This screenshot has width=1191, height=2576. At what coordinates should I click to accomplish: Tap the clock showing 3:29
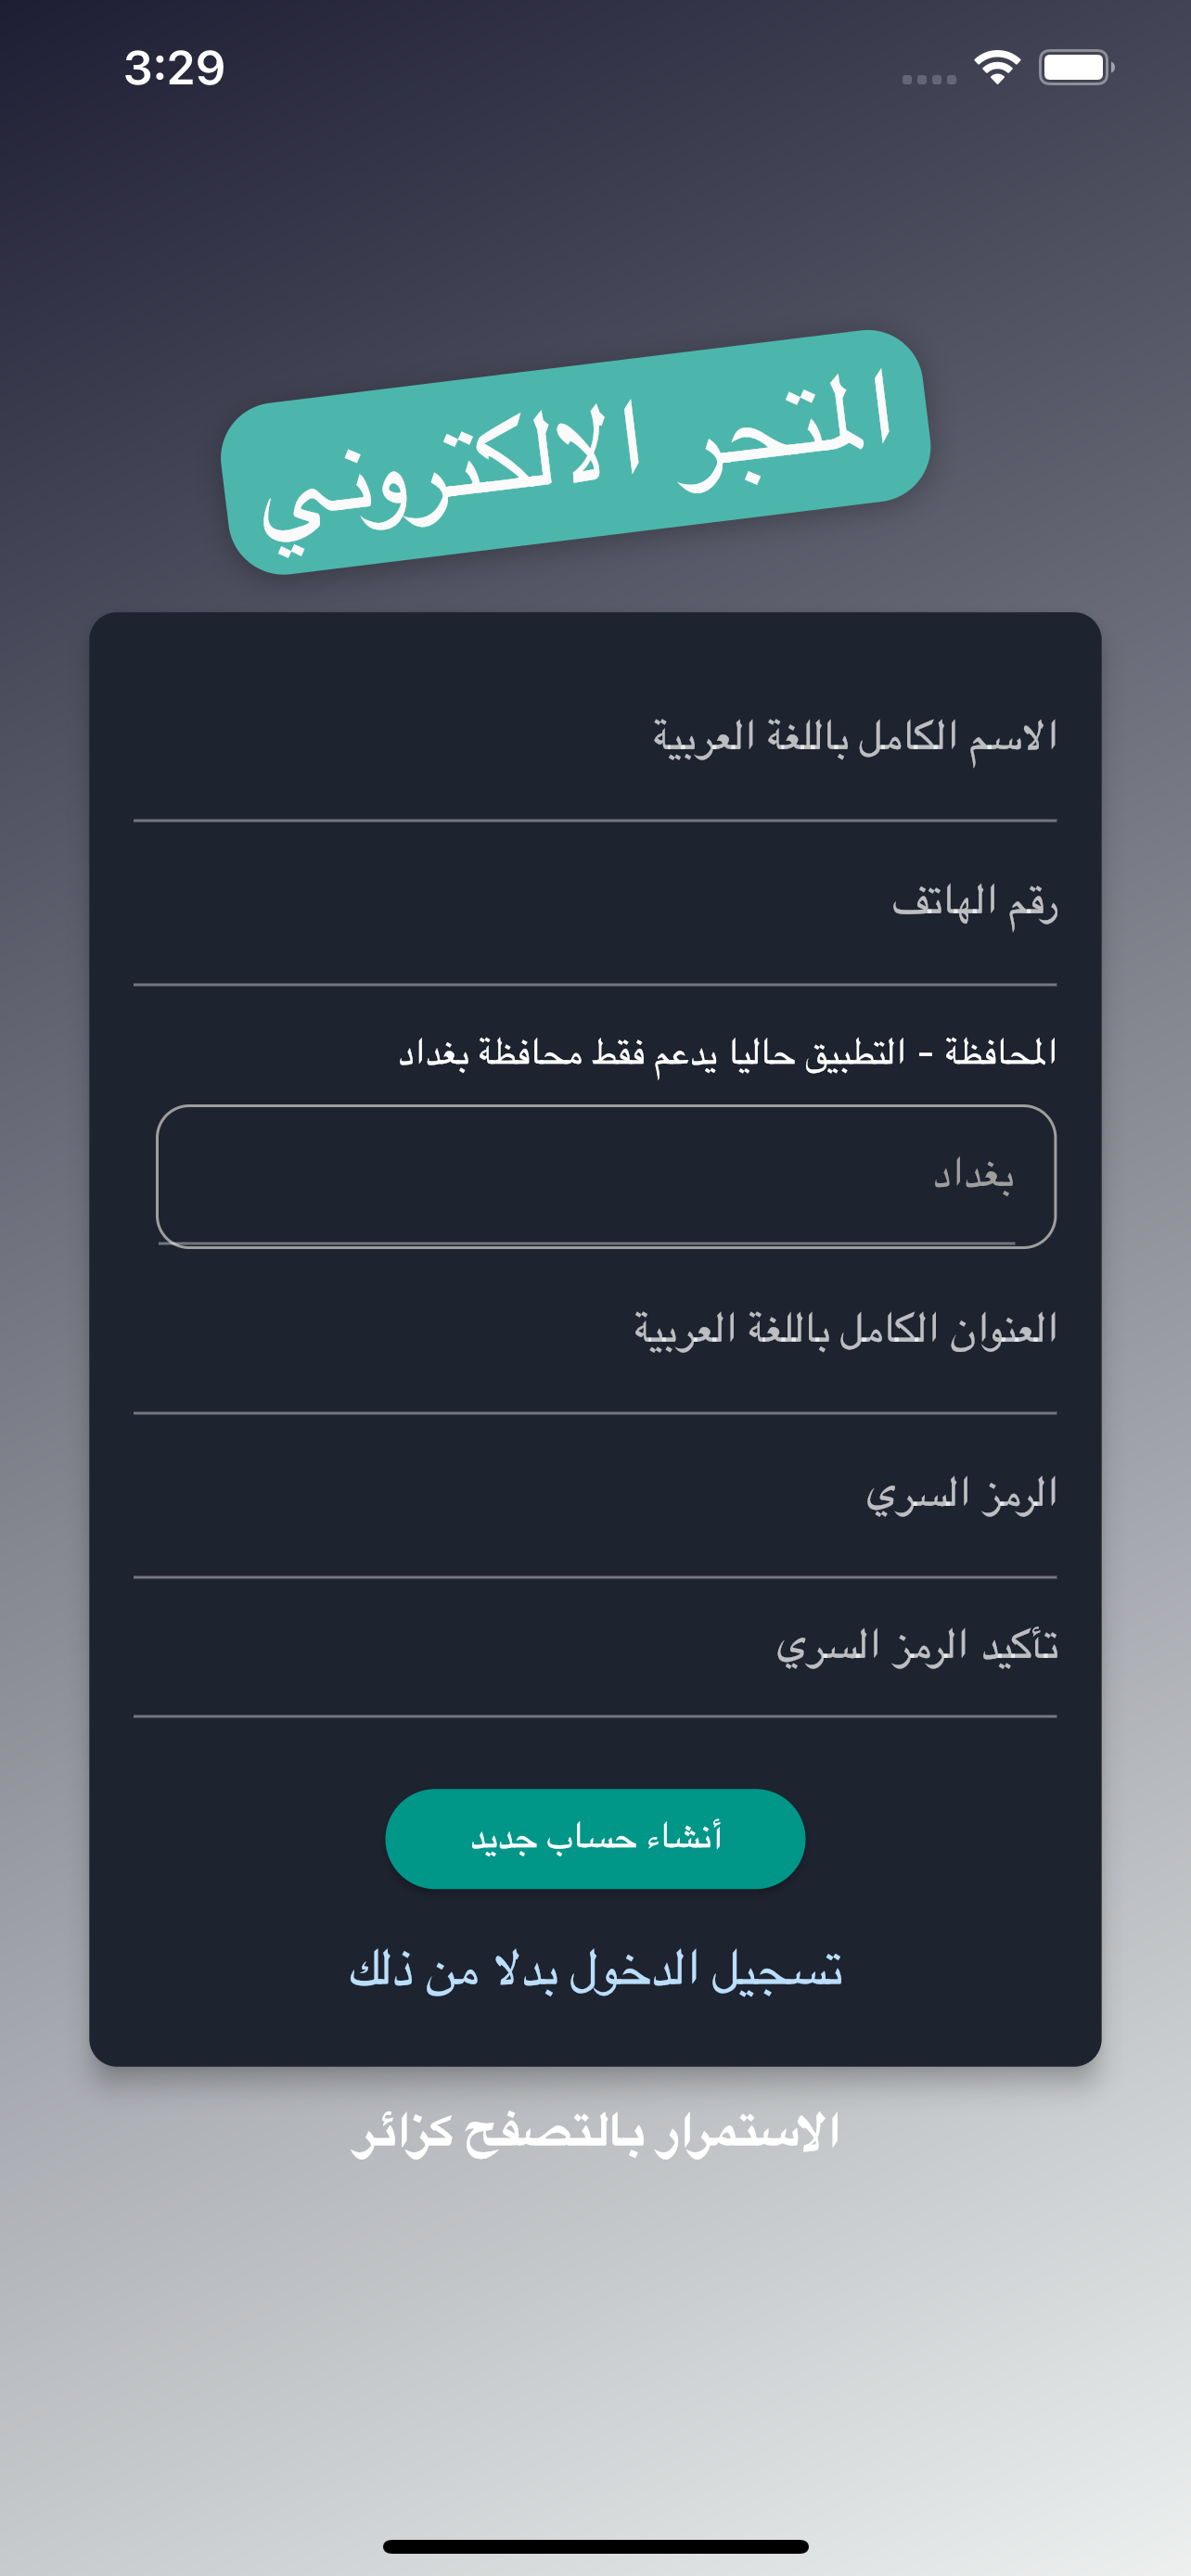click(x=173, y=67)
